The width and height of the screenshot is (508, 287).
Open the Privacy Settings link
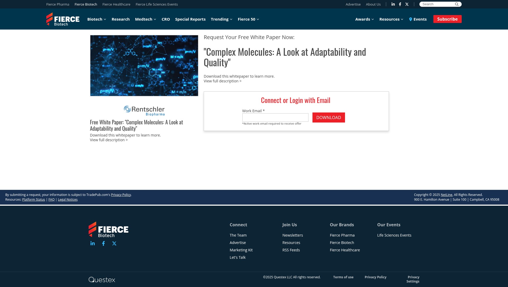click(413, 279)
